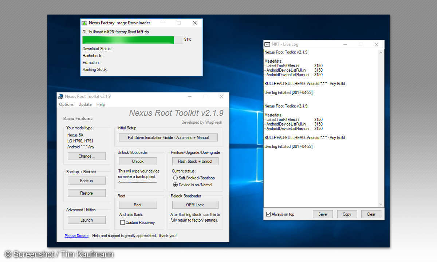The height and width of the screenshot is (262, 437).
Task: Click the Nexus 5X model label
Action: click(x=75, y=135)
